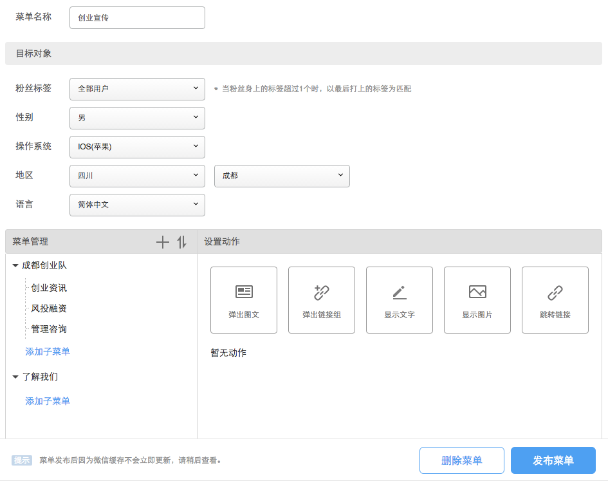Open the 粉丝标签 dropdown
This screenshot has height=481, width=608.
(137, 89)
